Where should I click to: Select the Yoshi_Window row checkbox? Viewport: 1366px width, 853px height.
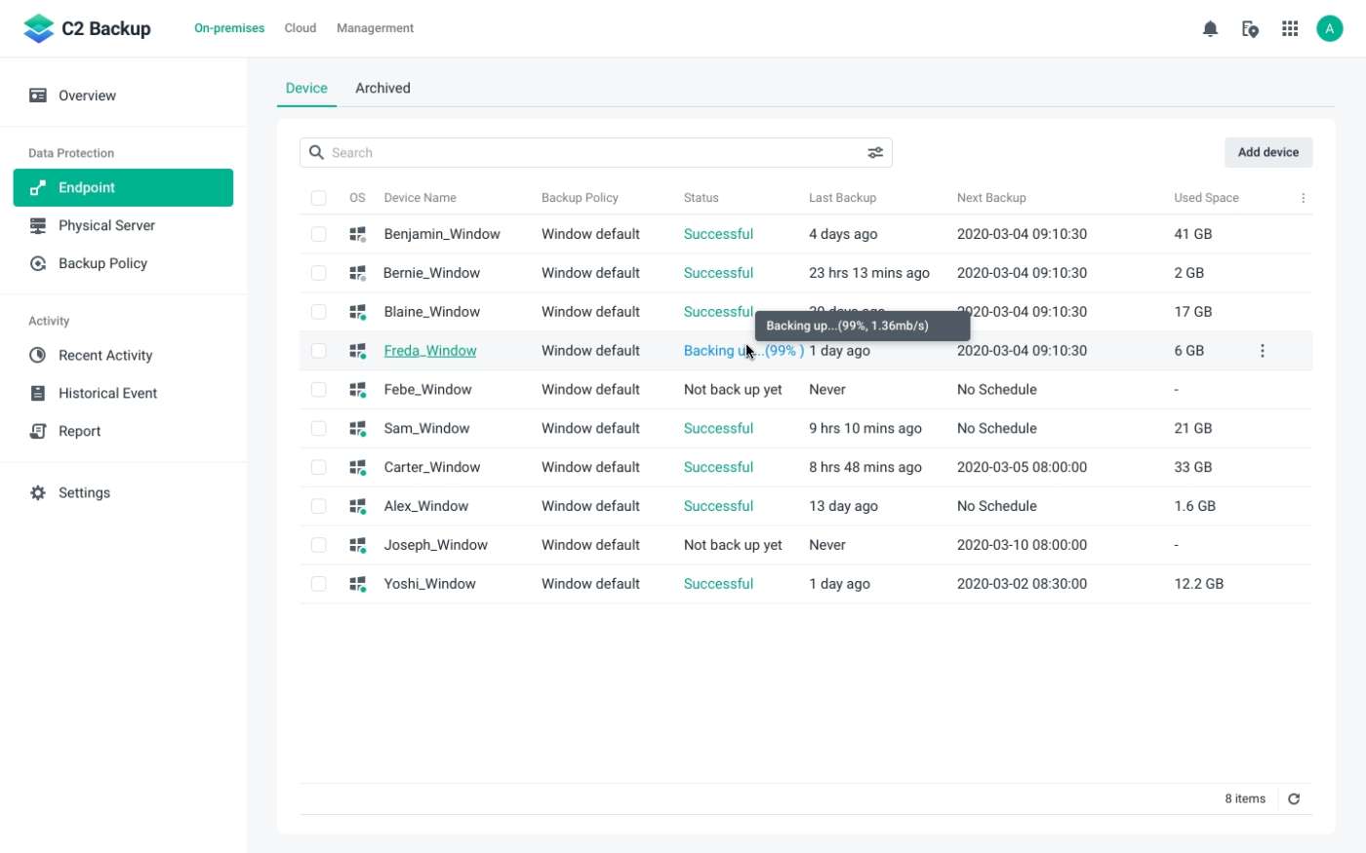[318, 584]
